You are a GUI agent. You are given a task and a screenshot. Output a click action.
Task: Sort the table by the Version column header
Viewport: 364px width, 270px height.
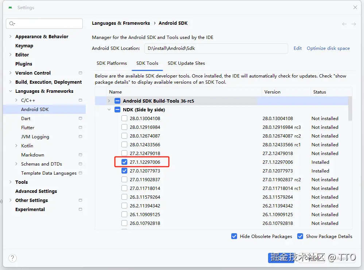point(286,92)
